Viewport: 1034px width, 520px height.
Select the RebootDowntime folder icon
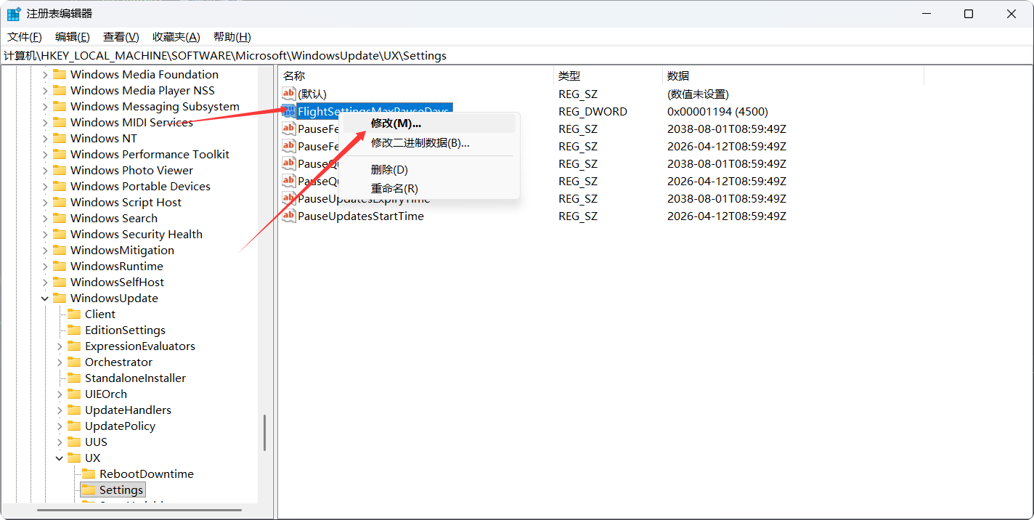[x=89, y=474]
